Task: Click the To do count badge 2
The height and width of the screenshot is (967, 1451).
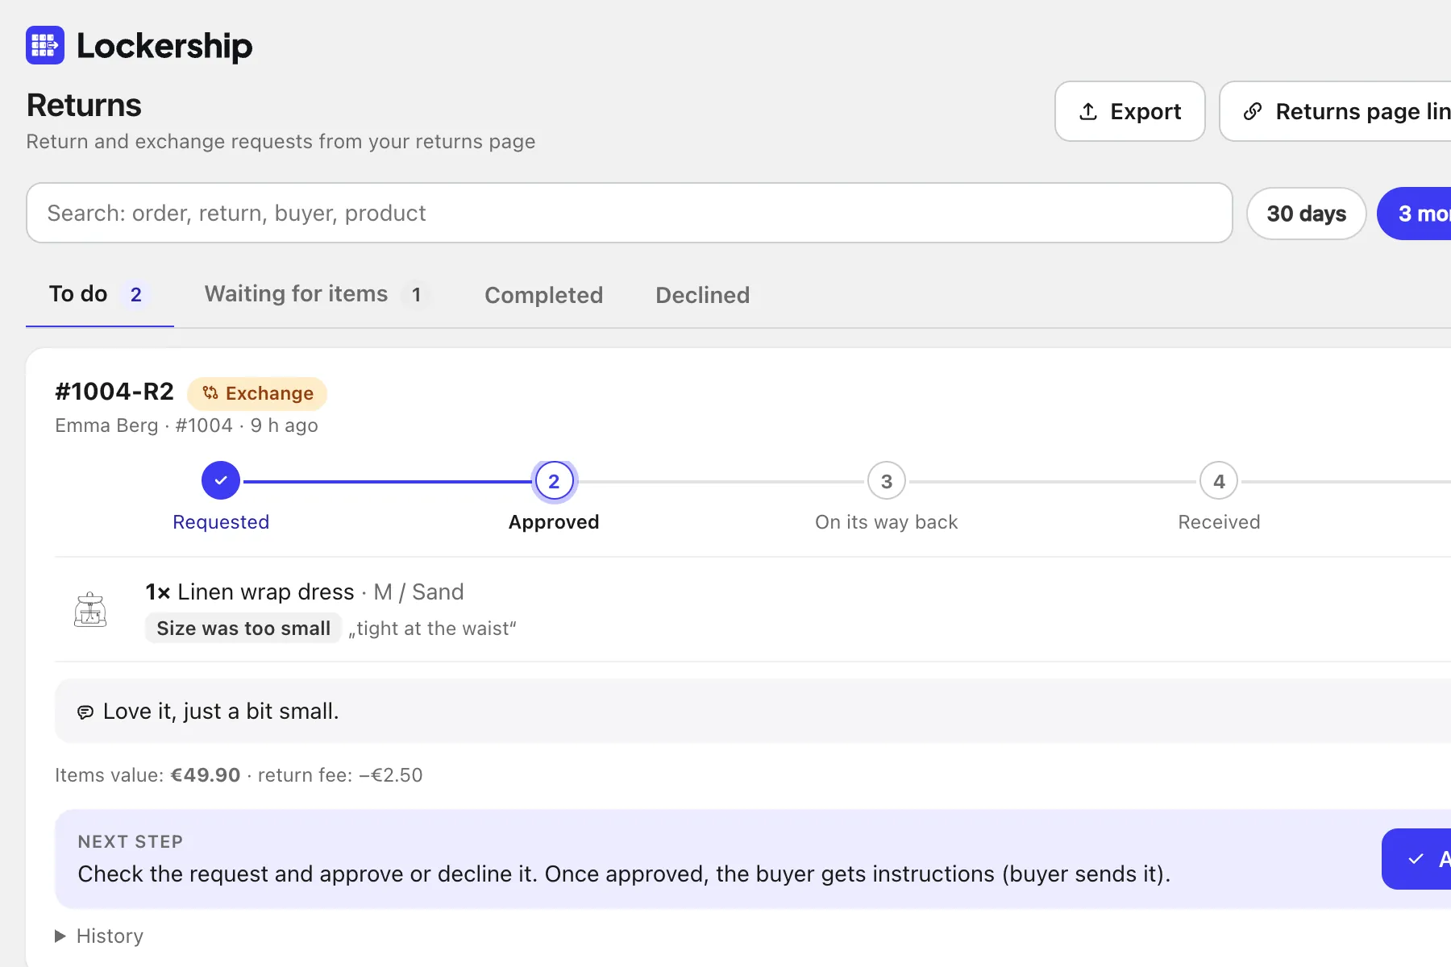Action: pos(136,295)
